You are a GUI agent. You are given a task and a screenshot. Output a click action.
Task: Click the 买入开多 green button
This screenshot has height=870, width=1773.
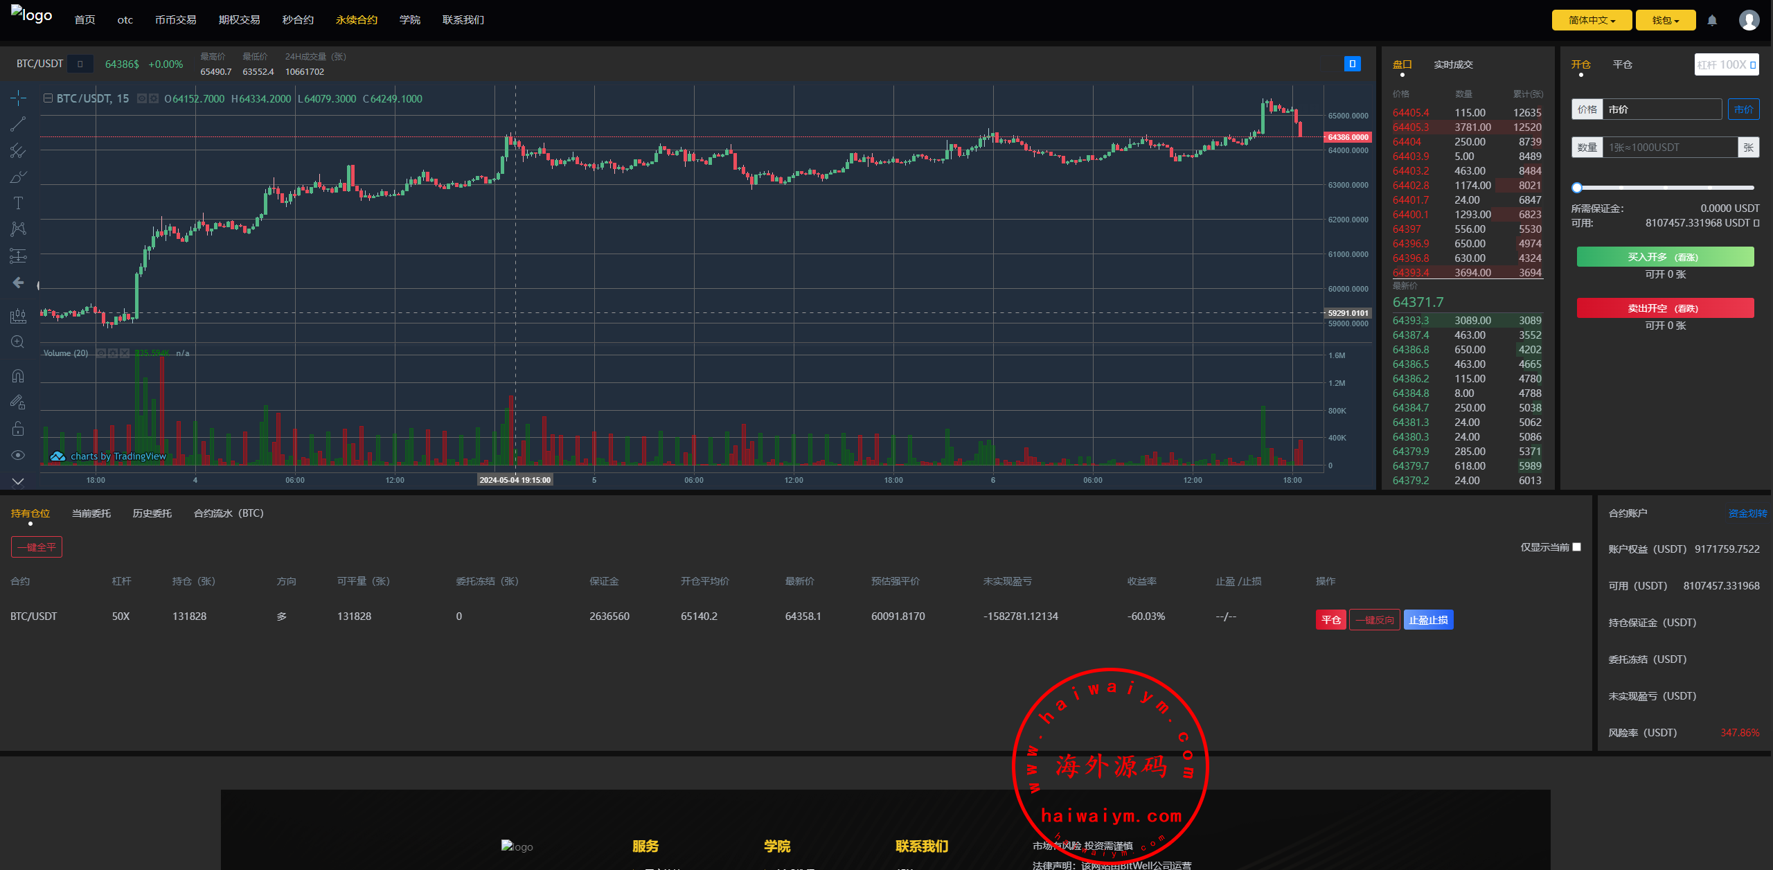[1665, 257]
